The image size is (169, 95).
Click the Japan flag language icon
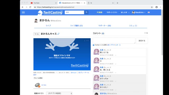(x=149, y=12)
